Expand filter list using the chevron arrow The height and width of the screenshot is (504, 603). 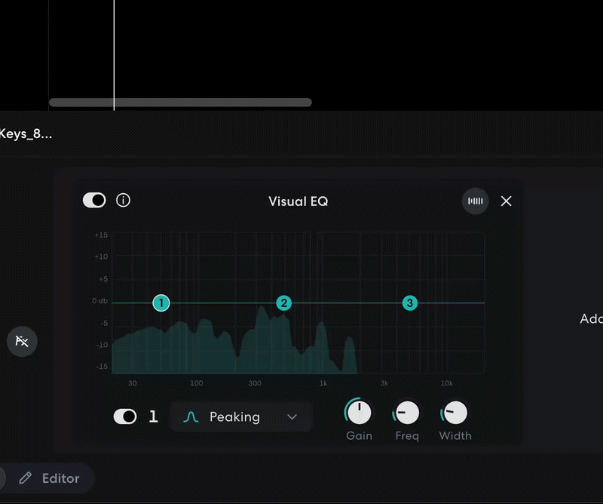[x=292, y=417]
